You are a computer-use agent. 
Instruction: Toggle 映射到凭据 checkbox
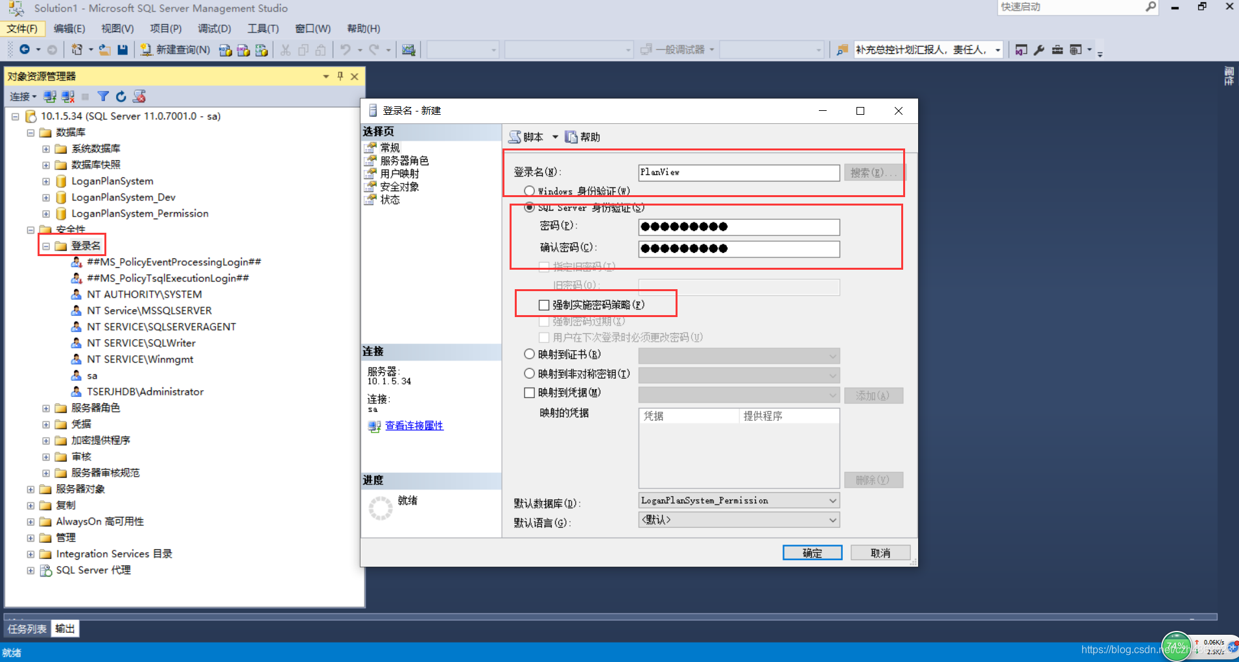[x=530, y=392]
